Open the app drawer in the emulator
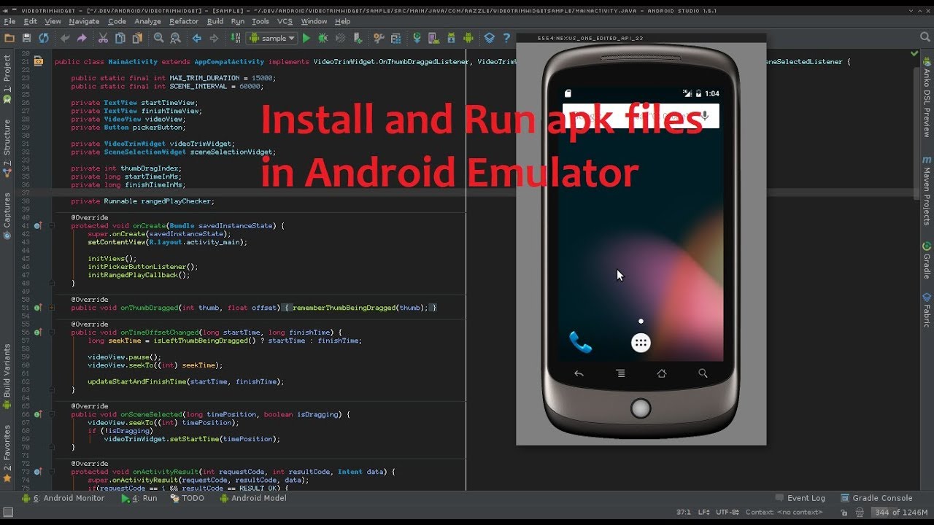 641,343
